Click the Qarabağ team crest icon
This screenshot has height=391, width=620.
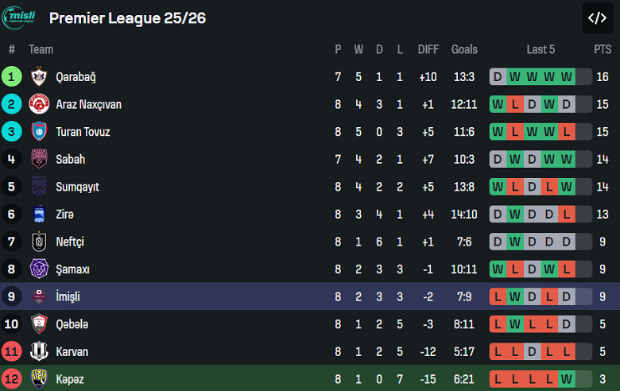point(39,77)
